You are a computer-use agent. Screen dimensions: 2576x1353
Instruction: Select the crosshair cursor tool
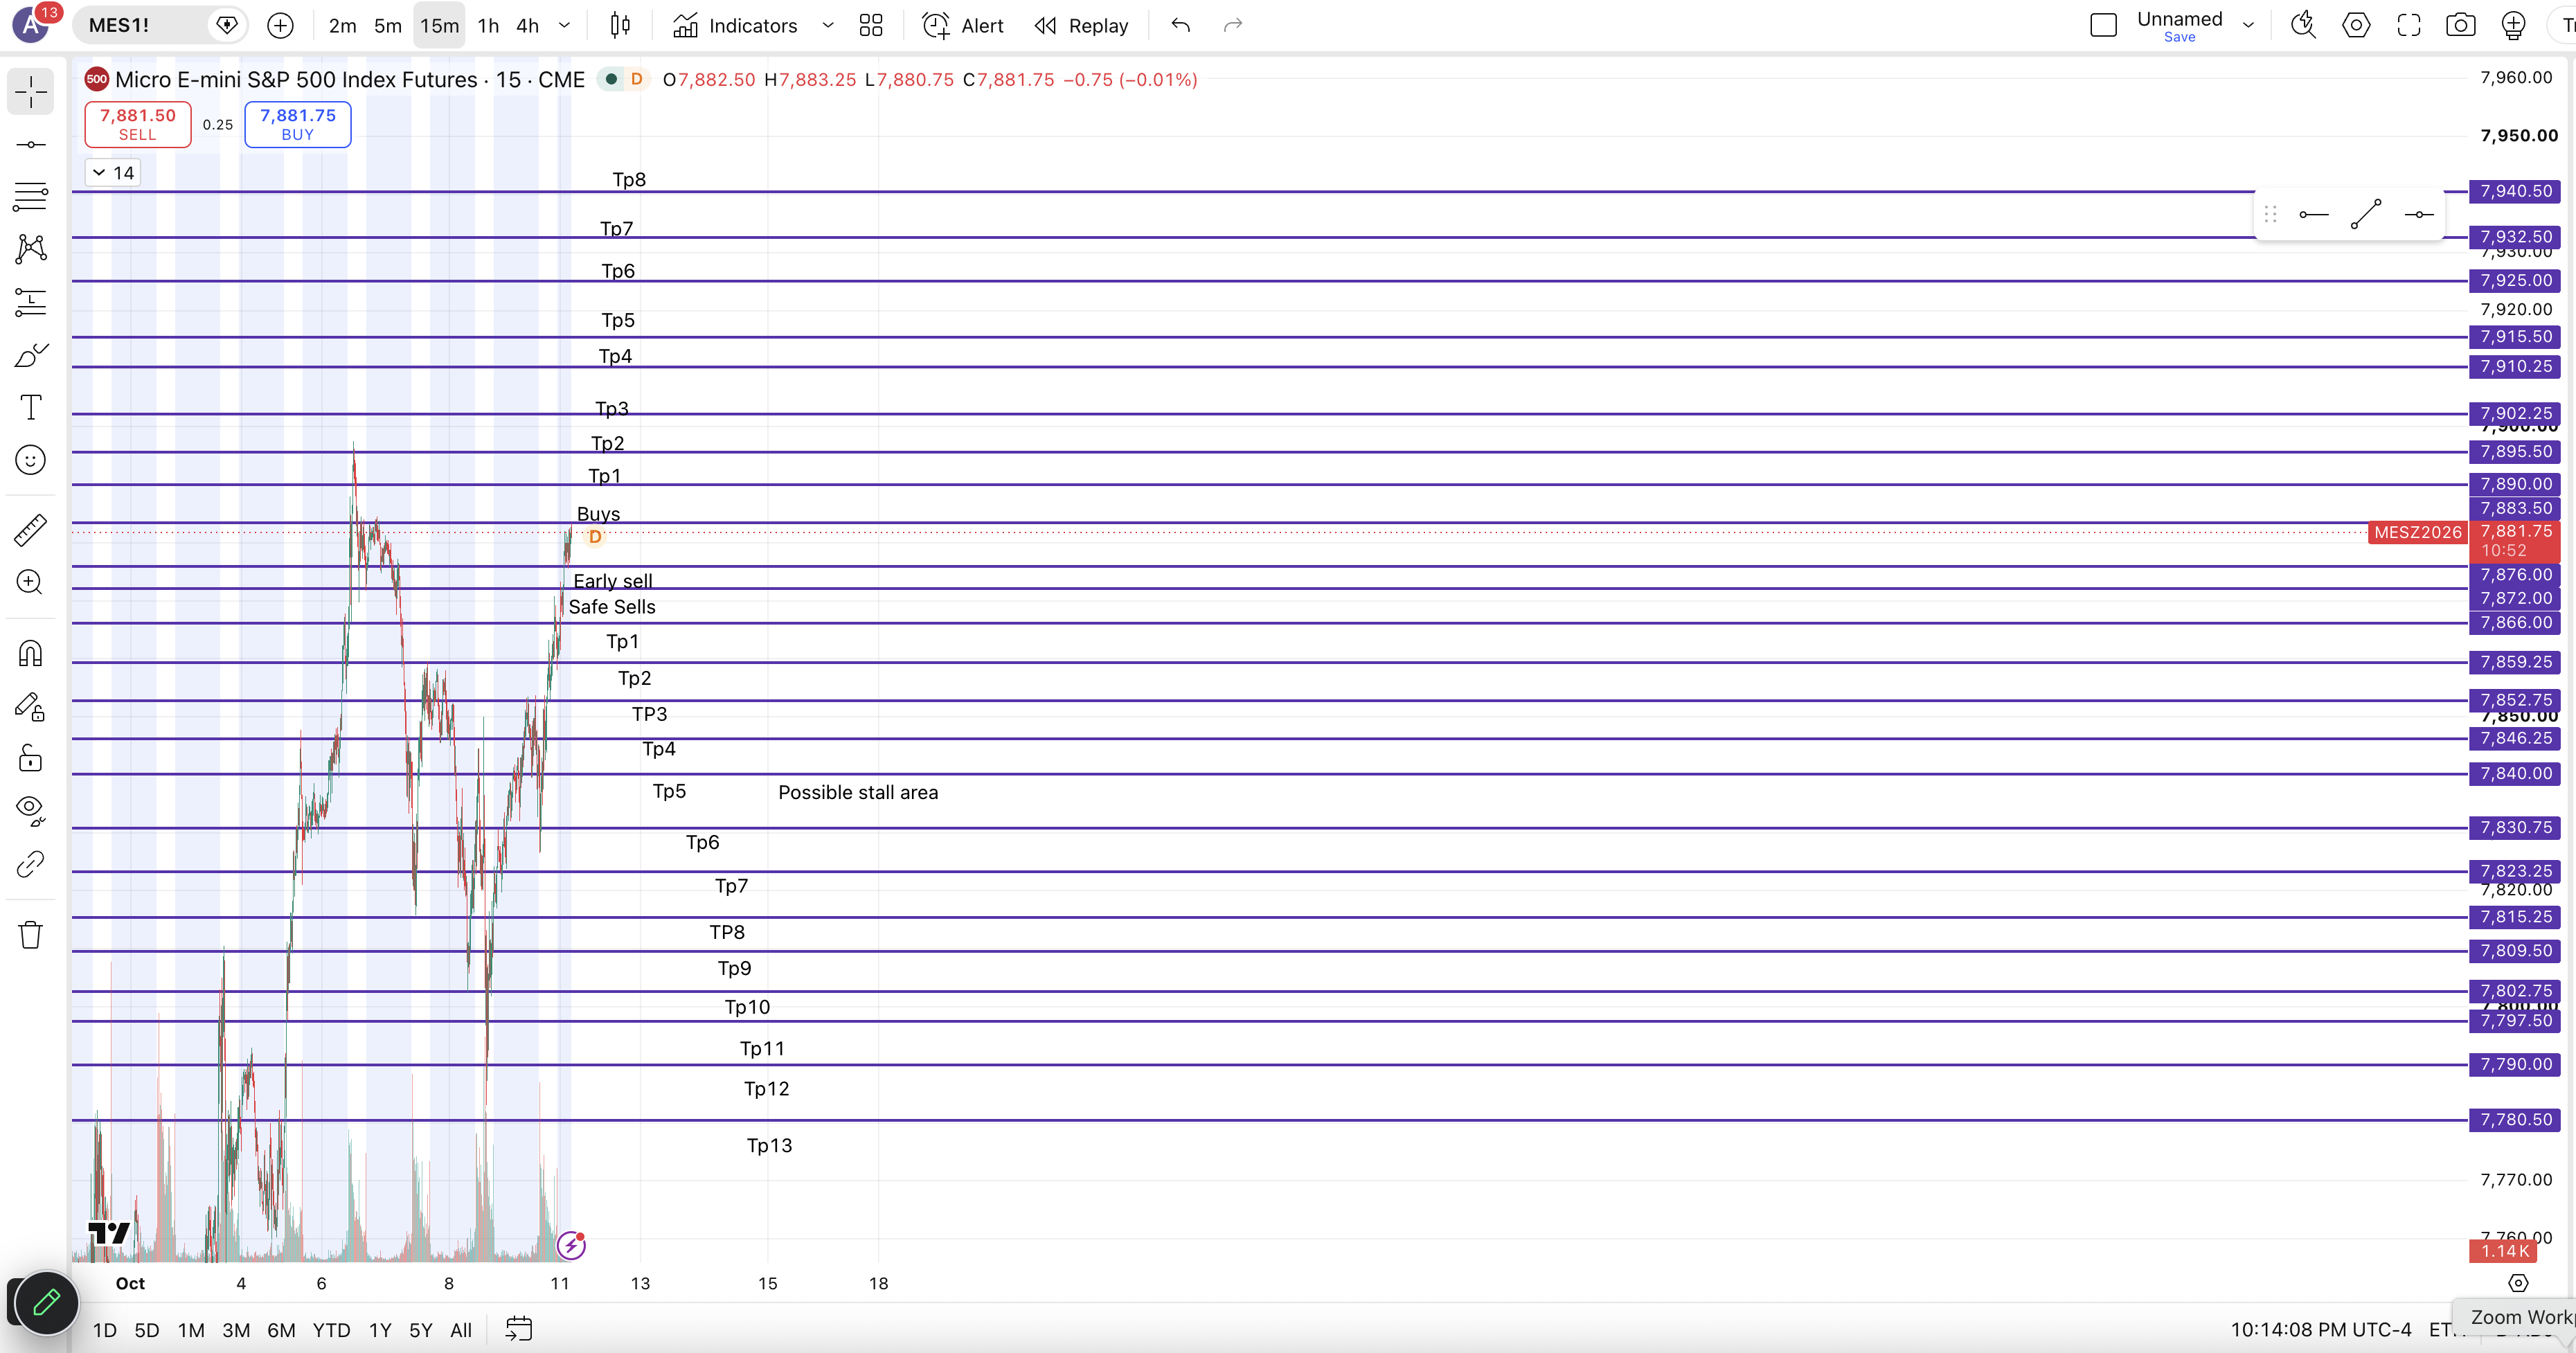click(x=31, y=92)
